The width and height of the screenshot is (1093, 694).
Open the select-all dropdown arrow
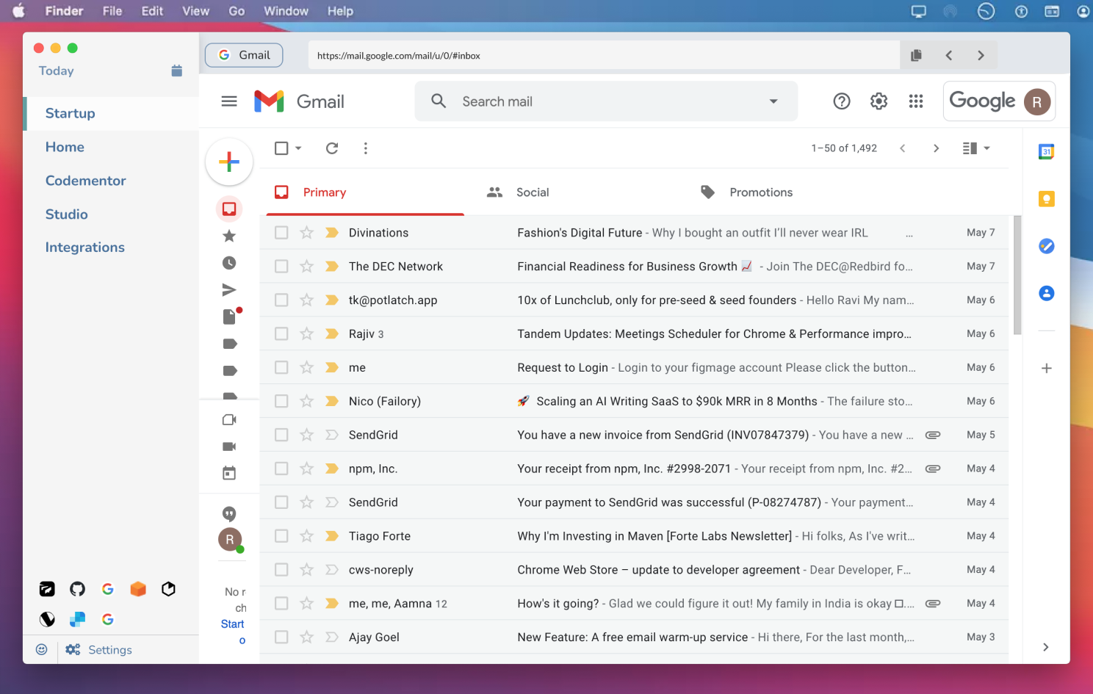click(298, 148)
